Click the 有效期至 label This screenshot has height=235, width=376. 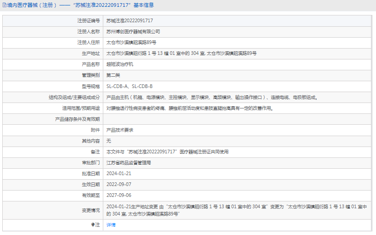tap(91, 196)
